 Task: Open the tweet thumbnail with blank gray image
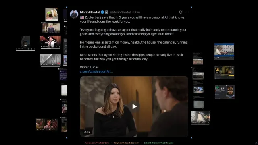pos(199,104)
